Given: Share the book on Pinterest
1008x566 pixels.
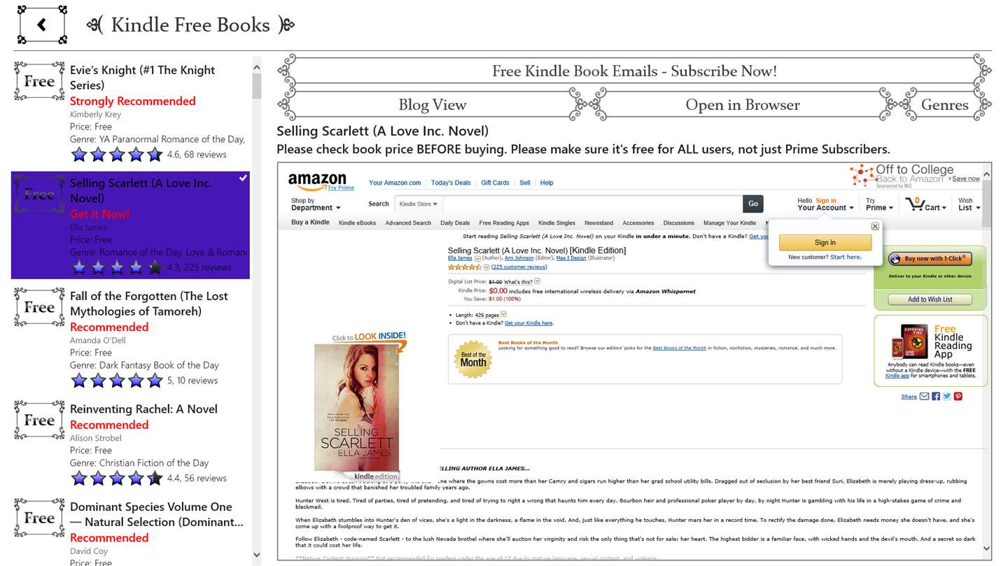Looking at the screenshot, I should click(958, 396).
